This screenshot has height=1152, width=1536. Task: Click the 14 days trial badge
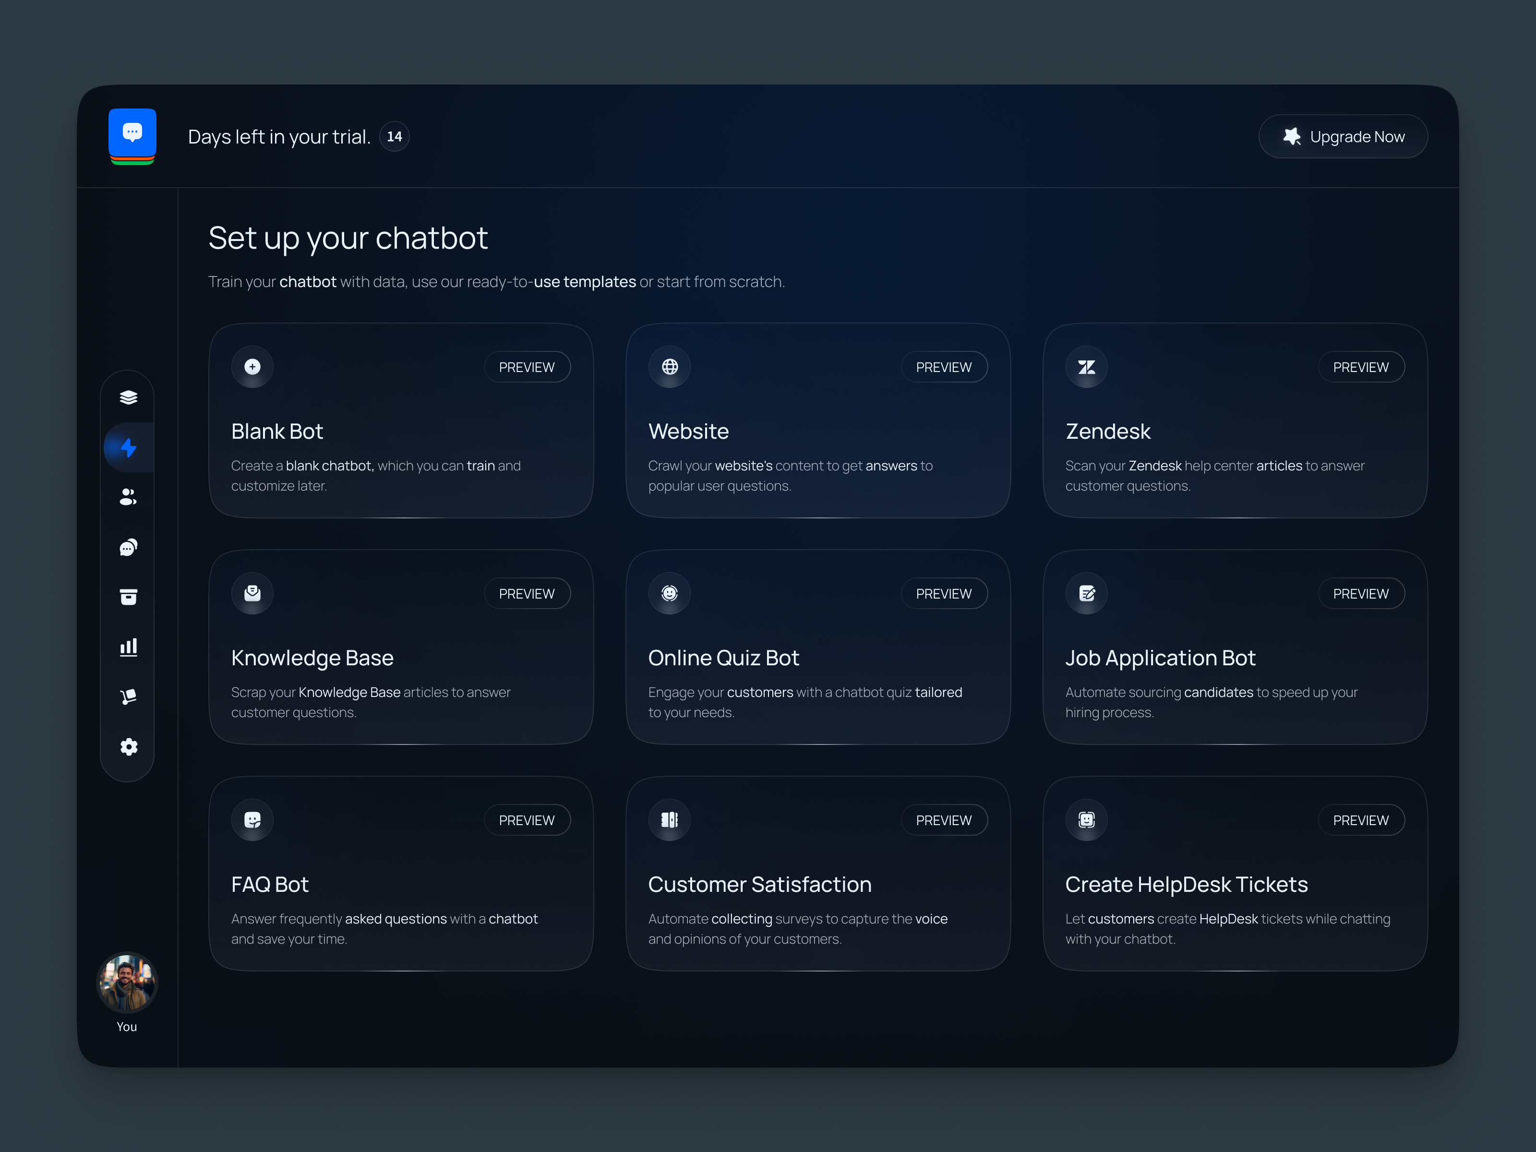point(395,136)
